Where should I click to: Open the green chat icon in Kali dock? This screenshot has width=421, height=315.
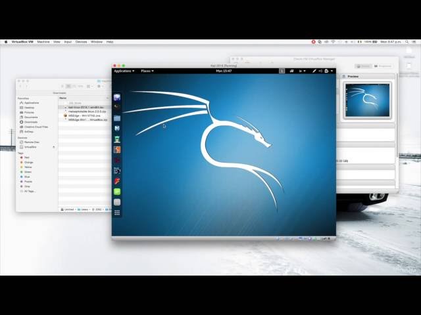(117, 192)
